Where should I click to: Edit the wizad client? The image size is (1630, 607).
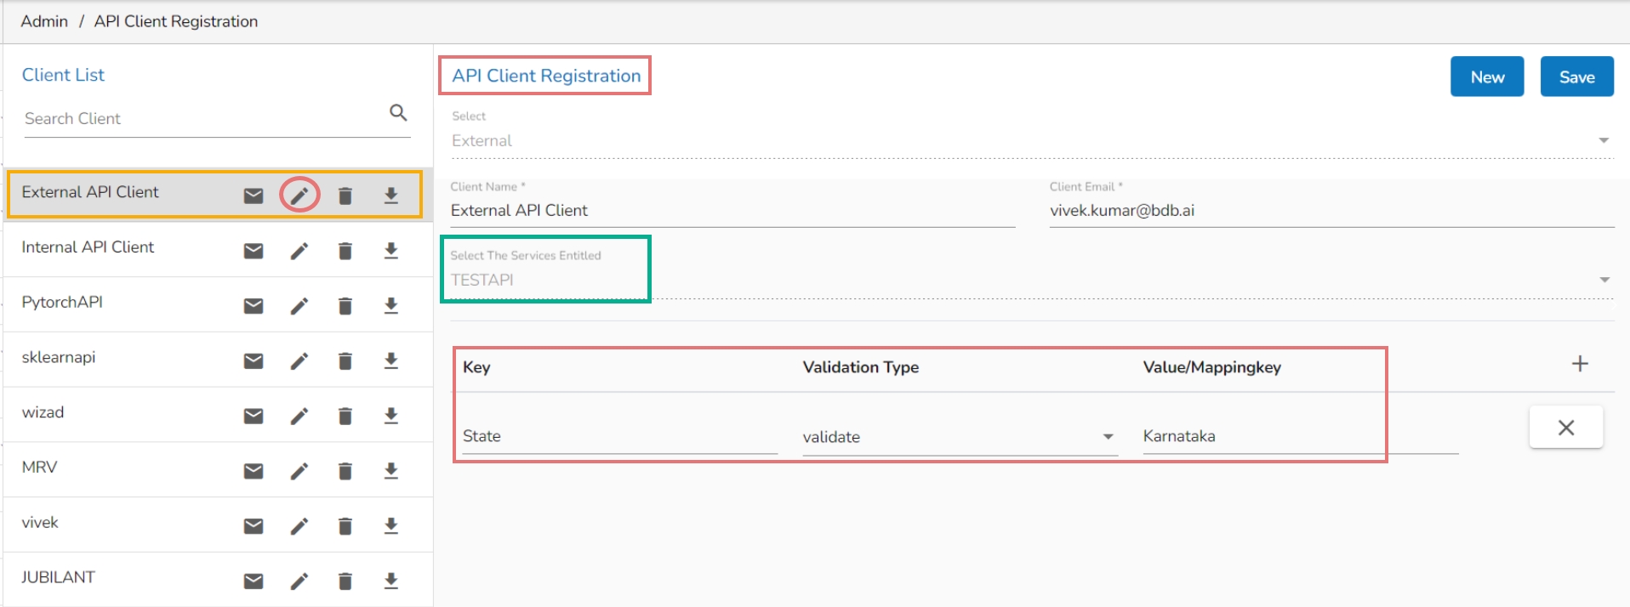299,416
